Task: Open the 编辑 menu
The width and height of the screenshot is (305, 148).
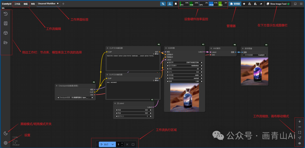Action: pyautogui.click(x=25, y=4)
